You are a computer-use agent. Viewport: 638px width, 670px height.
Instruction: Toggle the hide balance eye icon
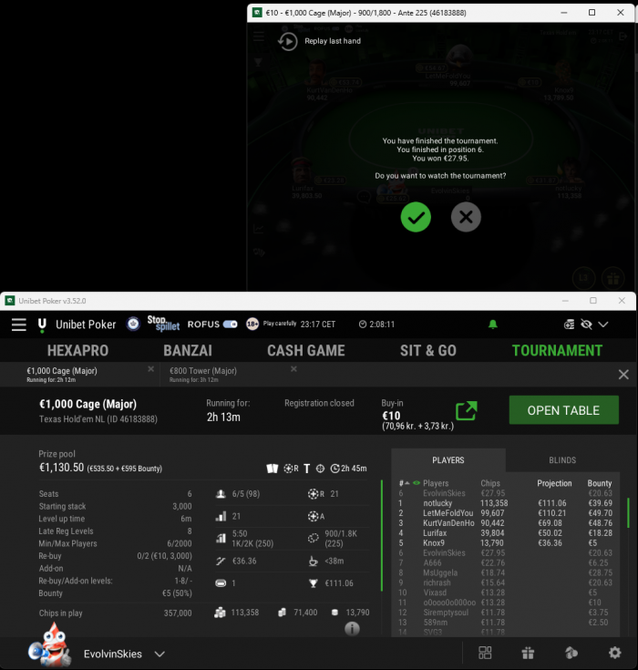point(586,325)
